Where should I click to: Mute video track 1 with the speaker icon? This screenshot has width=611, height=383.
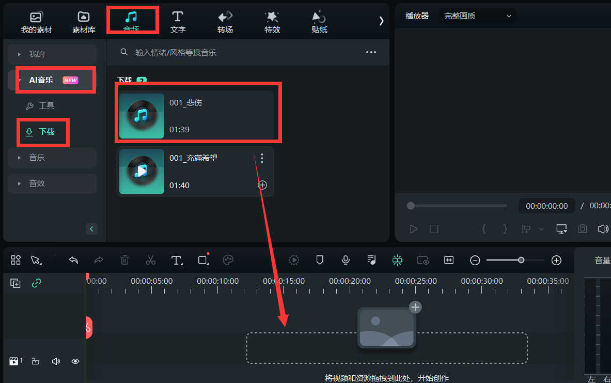pos(56,361)
